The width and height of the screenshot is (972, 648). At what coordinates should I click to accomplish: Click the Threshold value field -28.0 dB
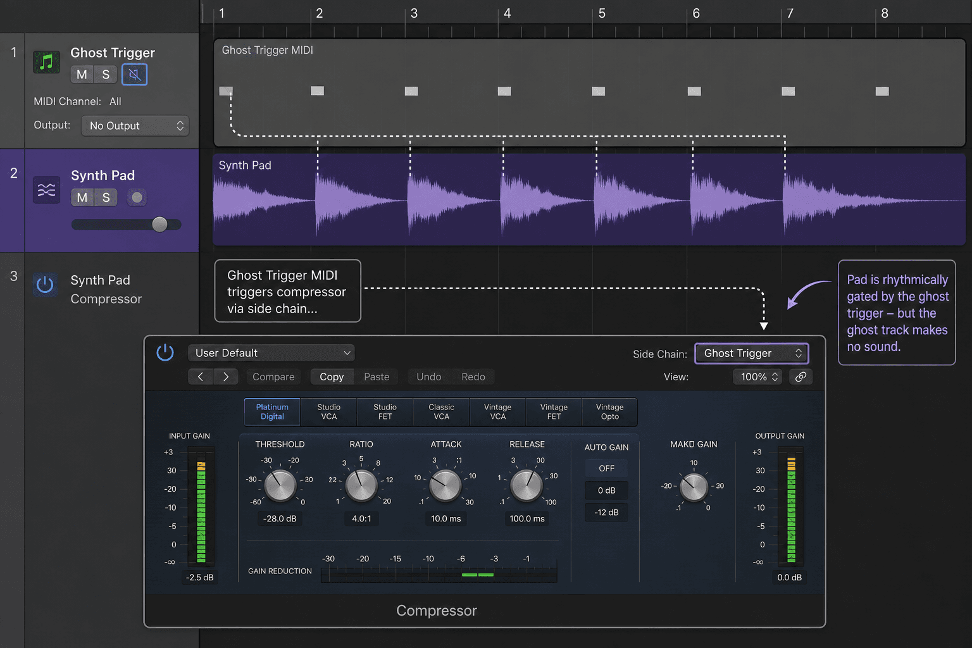click(280, 518)
